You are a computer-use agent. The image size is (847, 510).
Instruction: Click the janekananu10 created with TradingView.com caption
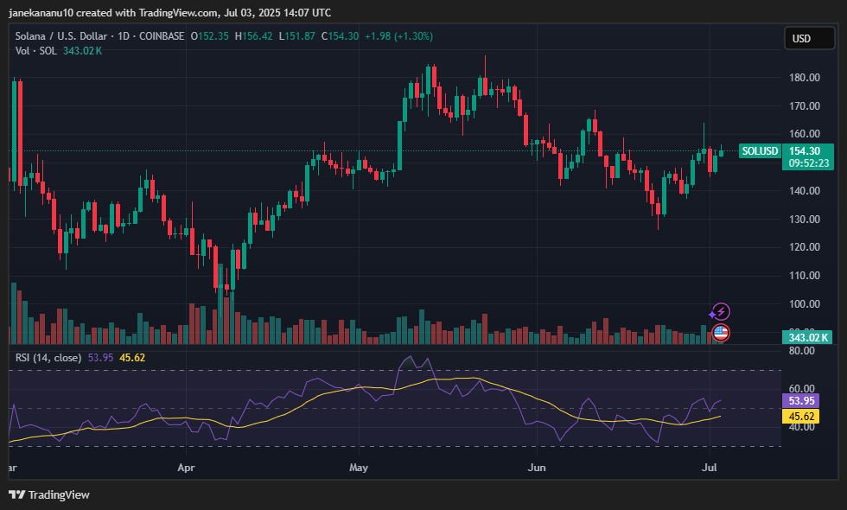pos(114,12)
